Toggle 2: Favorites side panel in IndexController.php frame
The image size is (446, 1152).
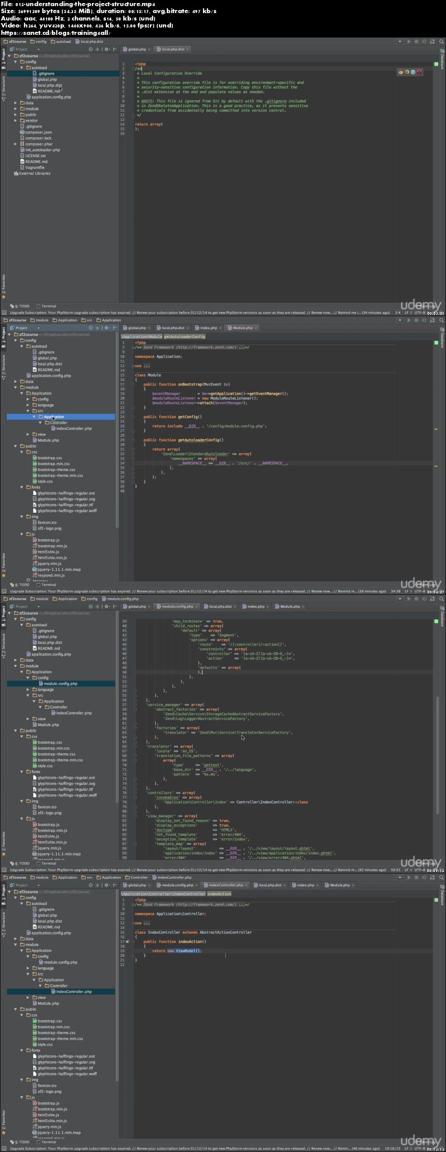click(3, 1121)
